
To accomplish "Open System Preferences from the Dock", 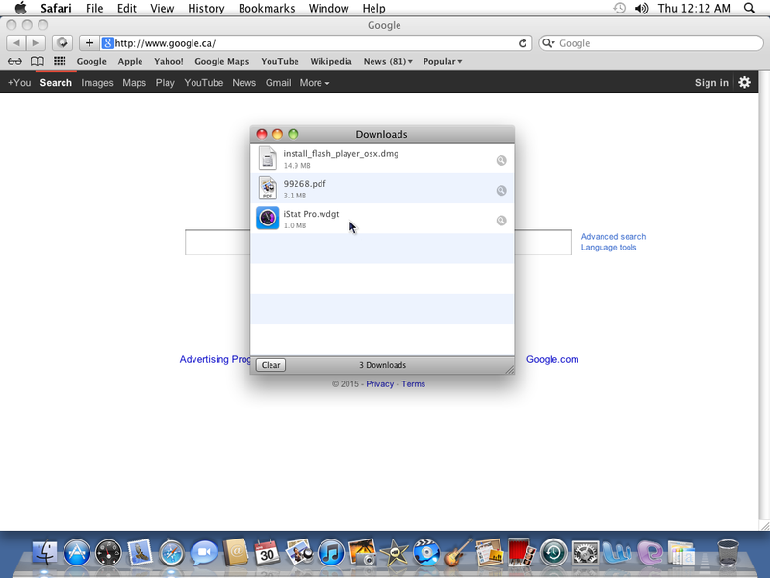I will coord(585,553).
